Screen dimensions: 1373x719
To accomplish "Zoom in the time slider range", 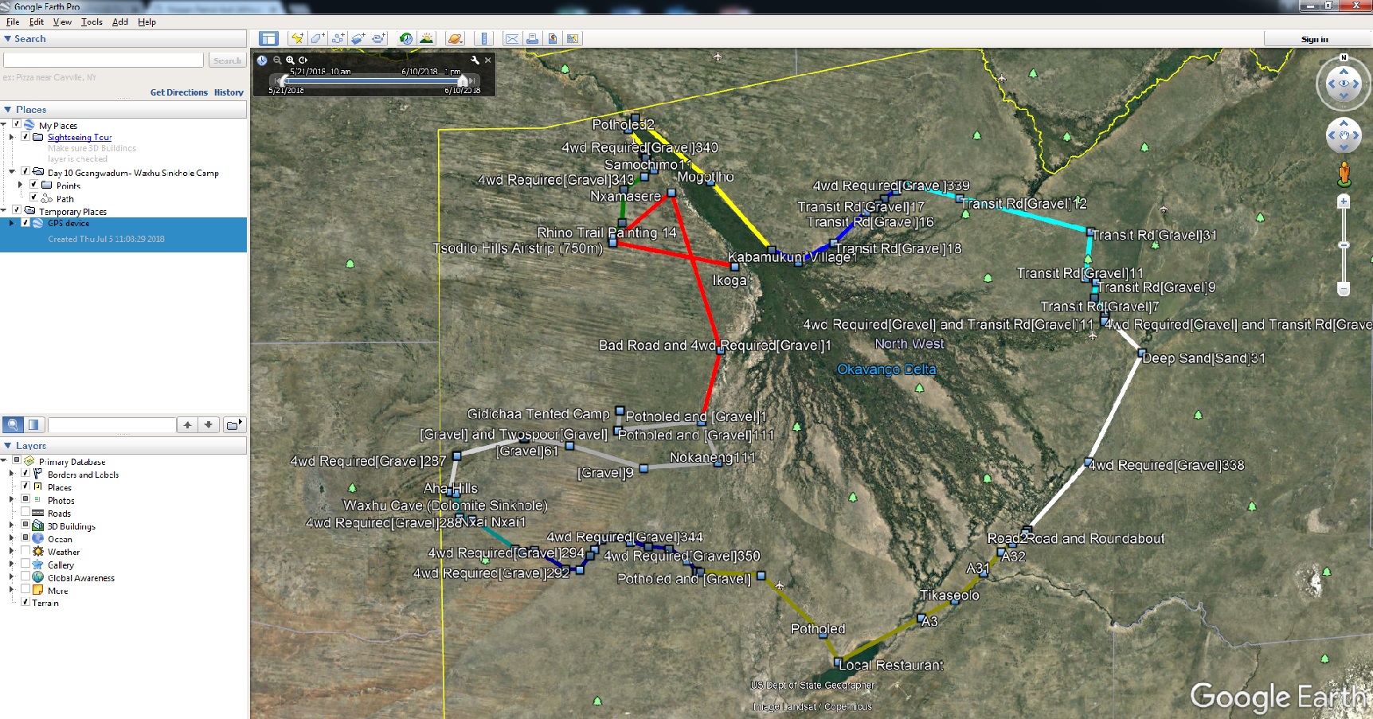I will (290, 60).
